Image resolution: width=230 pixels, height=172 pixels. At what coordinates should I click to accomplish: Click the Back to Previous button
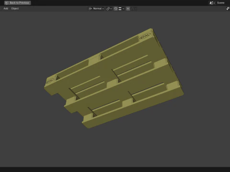[18, 3]
